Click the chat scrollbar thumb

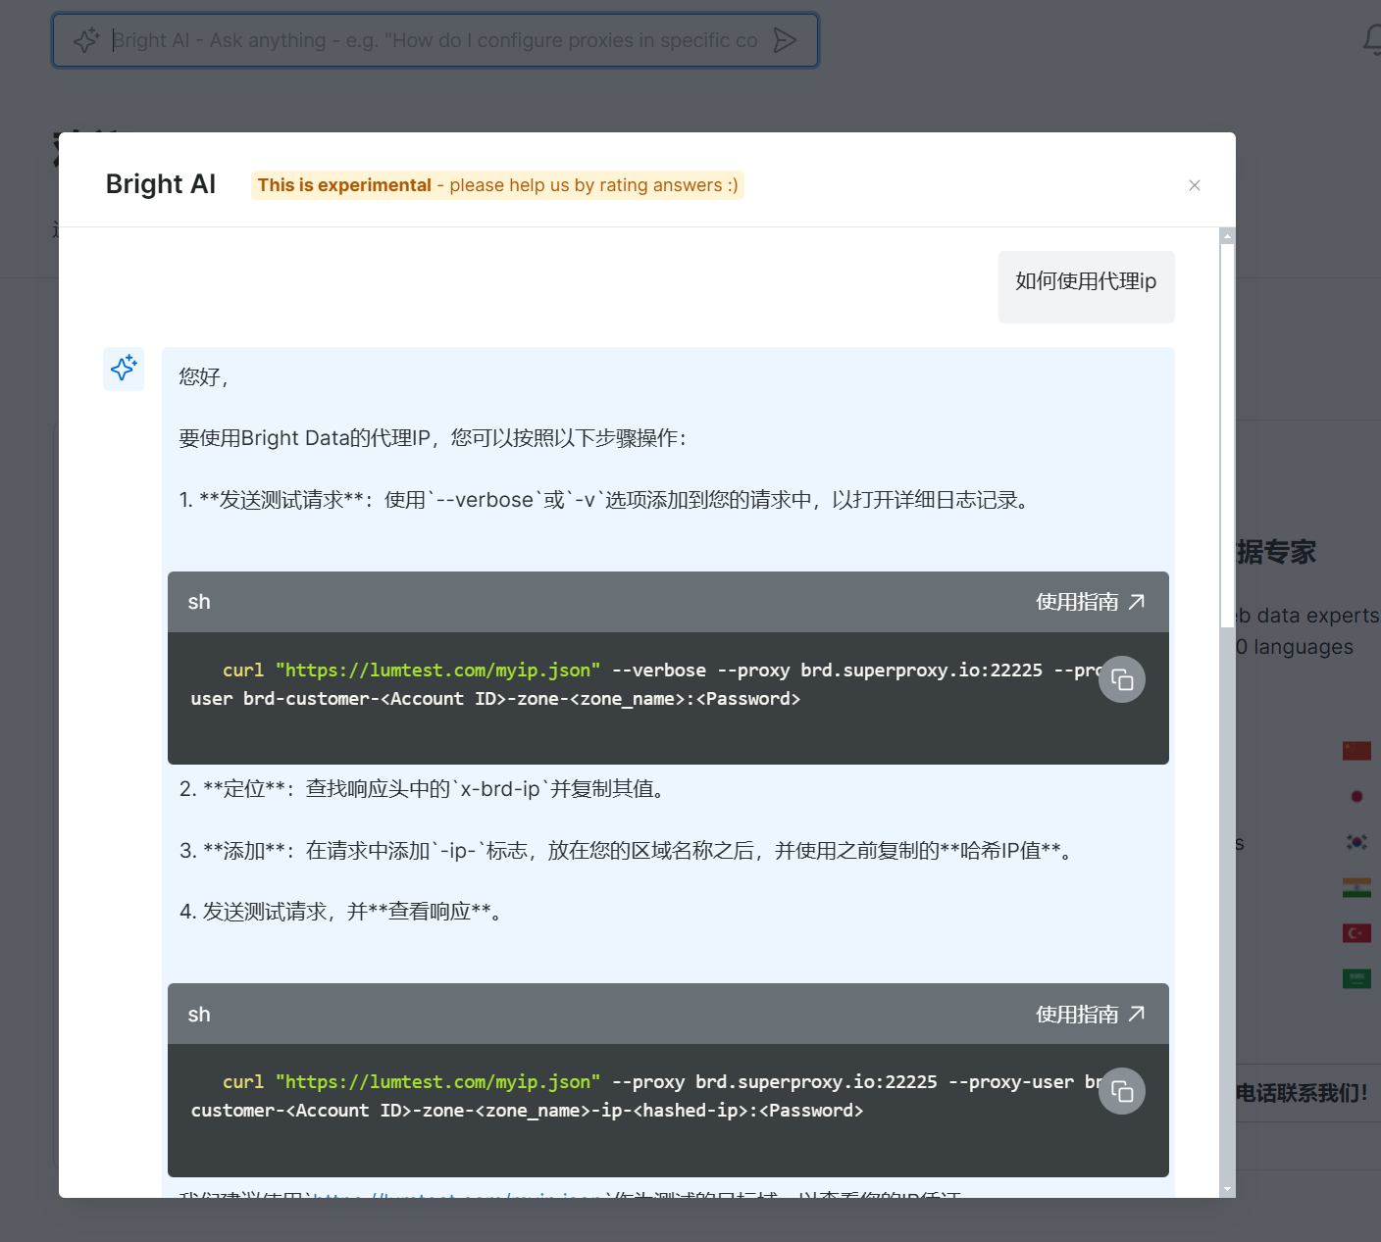pos(1227,434)
